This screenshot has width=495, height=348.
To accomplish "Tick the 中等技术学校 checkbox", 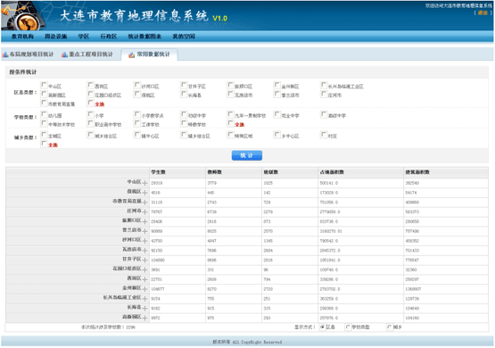I will pos(45,123).
